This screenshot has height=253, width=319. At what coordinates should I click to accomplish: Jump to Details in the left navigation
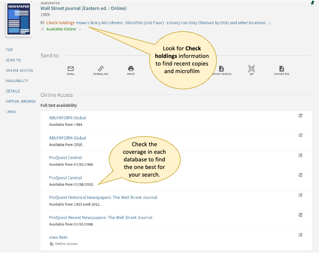tap(13, 91)
